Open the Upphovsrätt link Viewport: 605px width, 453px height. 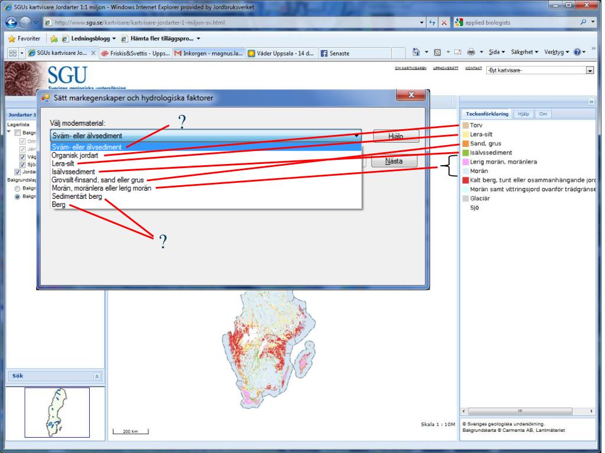coord(445,68)
